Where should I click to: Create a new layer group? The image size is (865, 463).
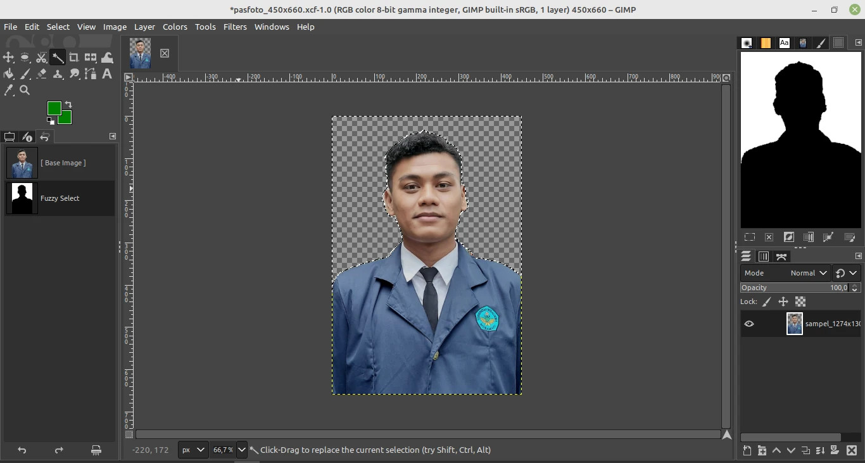762,451
